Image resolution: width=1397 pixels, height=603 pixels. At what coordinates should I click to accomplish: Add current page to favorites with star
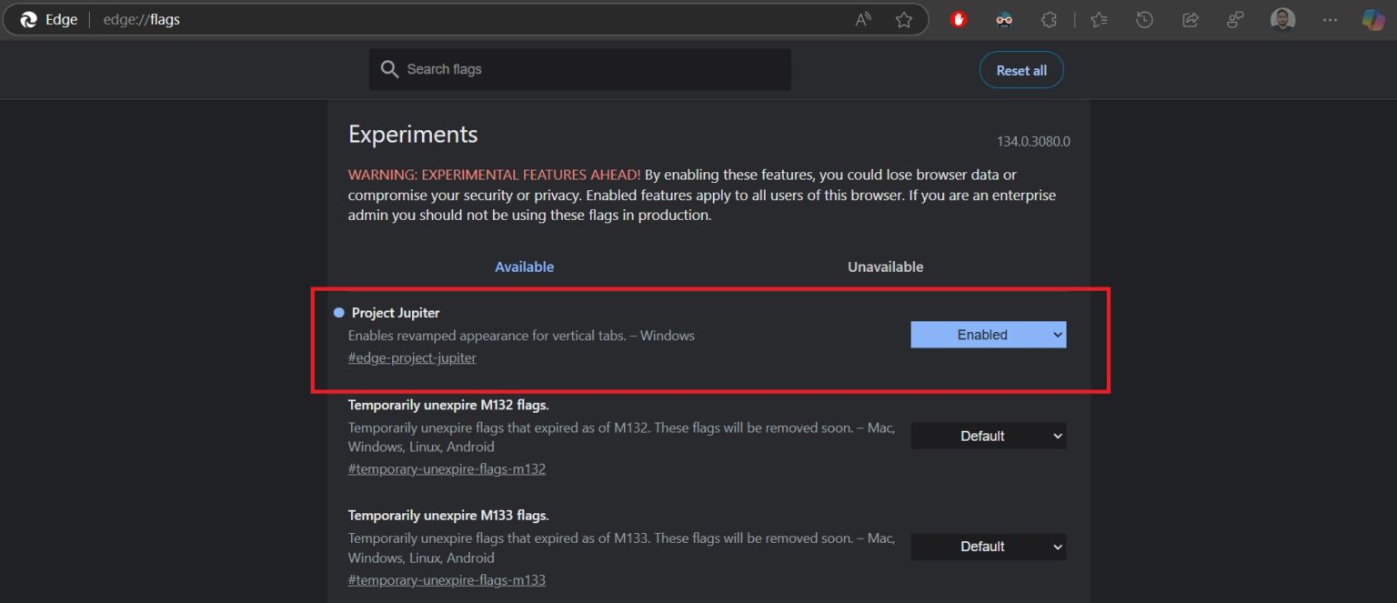904,18
